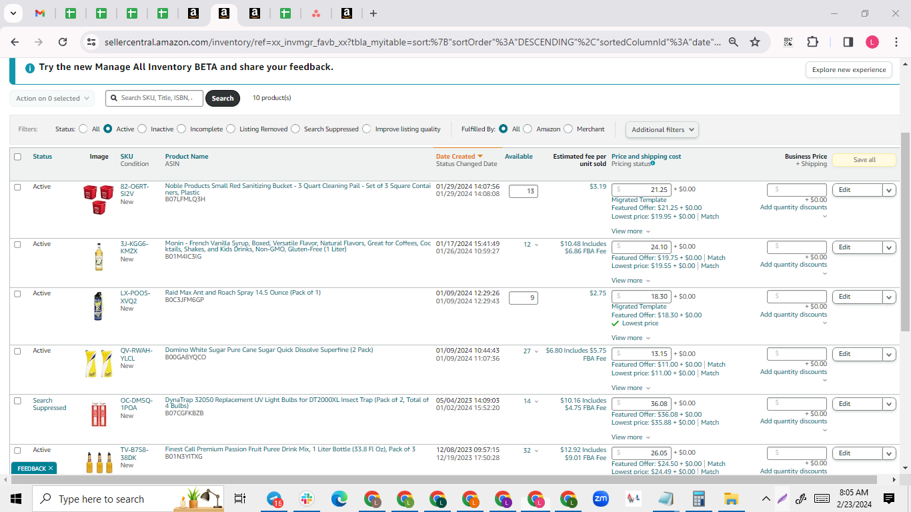Open Slack from the taskbar

pos(307,499)
